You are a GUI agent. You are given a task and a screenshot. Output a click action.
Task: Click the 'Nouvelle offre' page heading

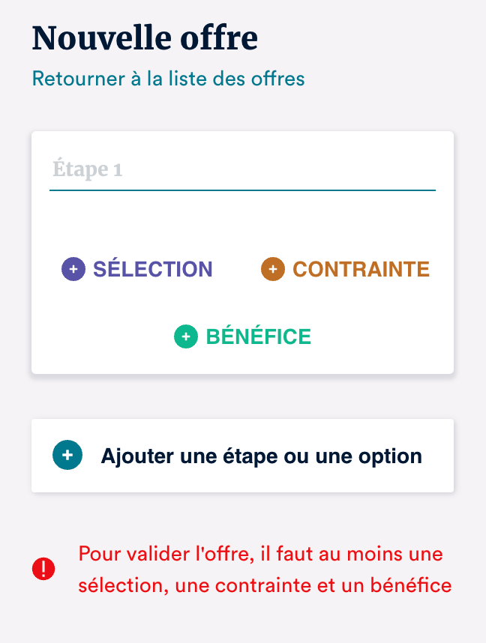145,37
